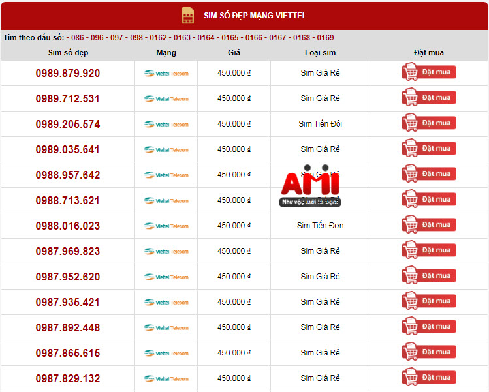Order SIM 0989.035.641 with Đặt mua
The image size is (489, 392).
click(x=429, y=148)
